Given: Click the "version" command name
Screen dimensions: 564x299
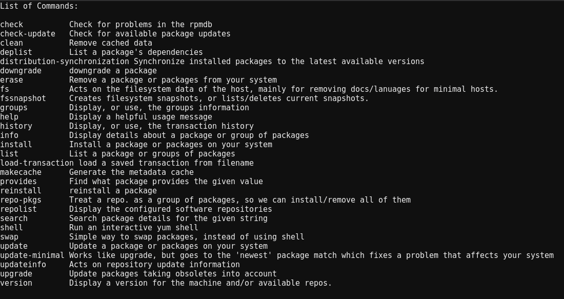Looking at the screenshot, I should (16, 283).
